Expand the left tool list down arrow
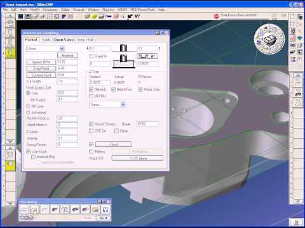305x228 pixels. [10, 141]
